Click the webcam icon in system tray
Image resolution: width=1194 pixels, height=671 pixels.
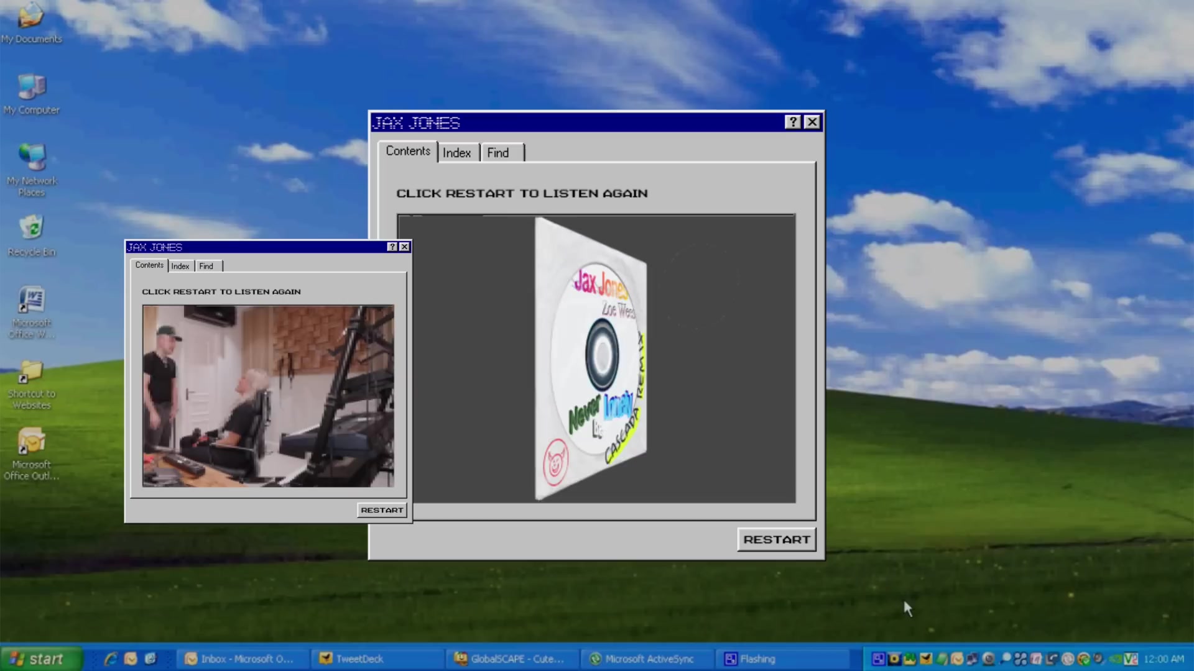click(x=988, y=659)
